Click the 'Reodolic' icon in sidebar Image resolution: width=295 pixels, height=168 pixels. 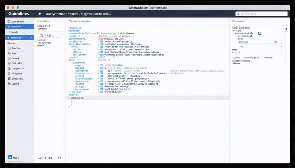click(x=9, y=48)
